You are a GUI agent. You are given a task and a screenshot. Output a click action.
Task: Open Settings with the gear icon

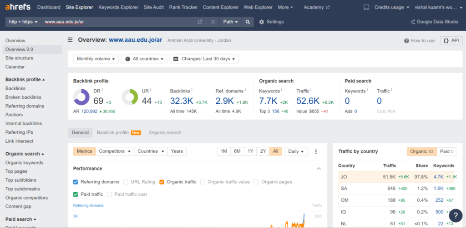[271, 22]
